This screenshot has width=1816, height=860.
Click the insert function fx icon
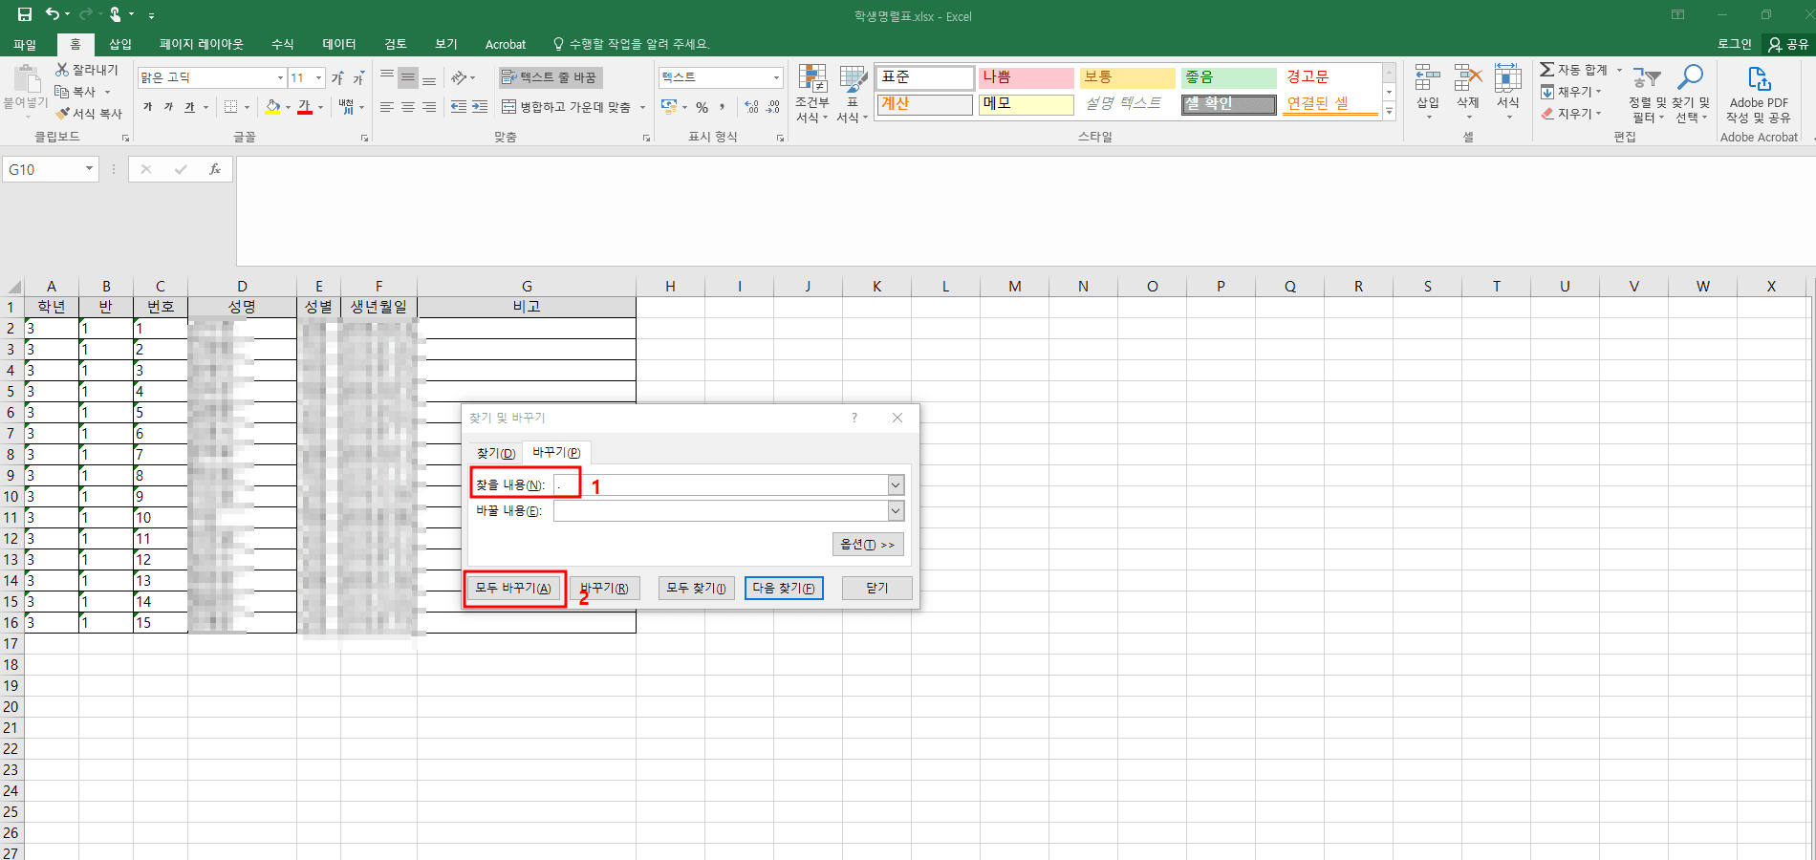tap(215, 169)
